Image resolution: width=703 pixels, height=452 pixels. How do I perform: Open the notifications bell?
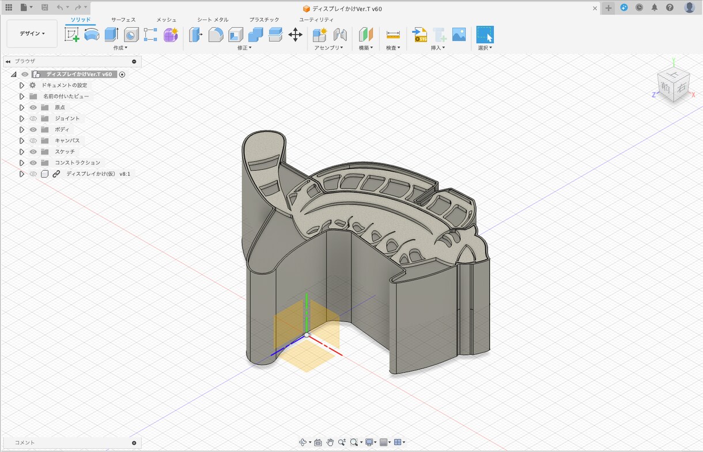(x=655, y=7)
